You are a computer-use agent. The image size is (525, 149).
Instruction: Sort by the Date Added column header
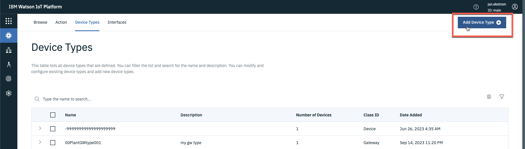[x=411, y=115]
